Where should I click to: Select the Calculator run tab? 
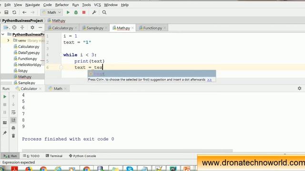[x=29, y=89]
